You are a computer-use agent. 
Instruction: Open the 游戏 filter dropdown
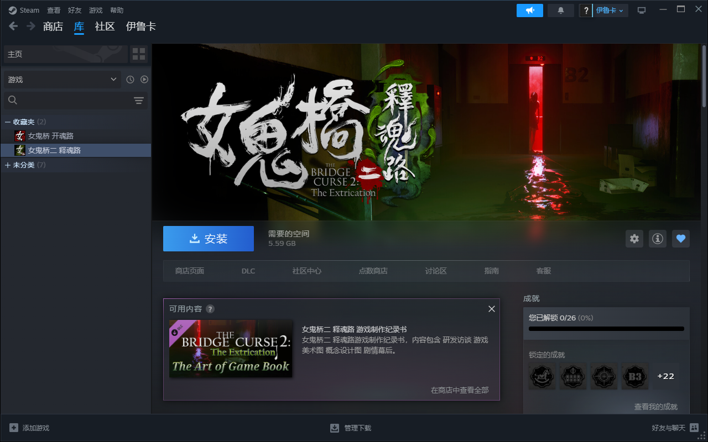tap(62, 80)
